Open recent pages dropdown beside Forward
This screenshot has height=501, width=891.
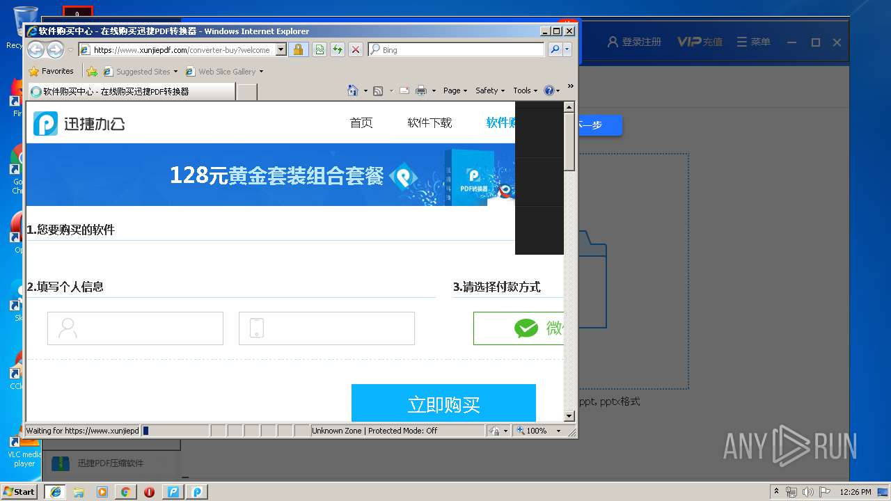click(x=70, y=50)
